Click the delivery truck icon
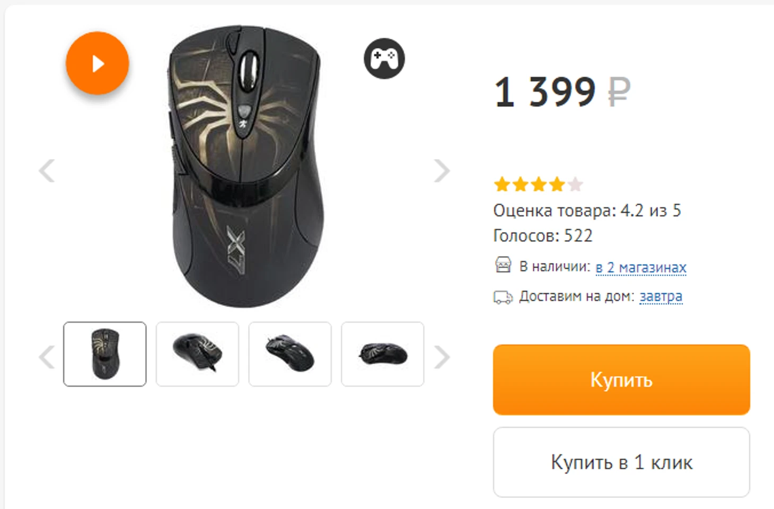774x509 pixels. pos(503,297)
